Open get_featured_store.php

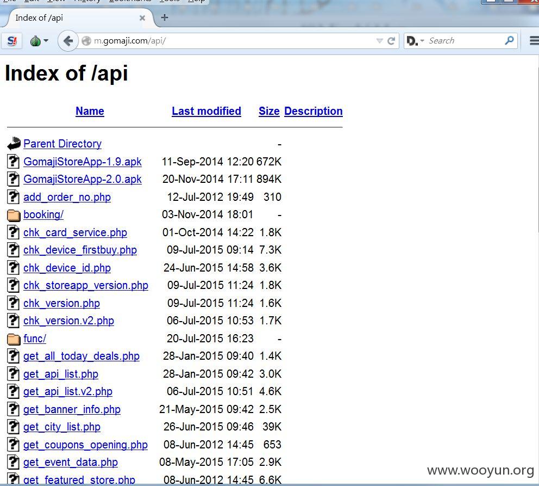coord(79,480)
